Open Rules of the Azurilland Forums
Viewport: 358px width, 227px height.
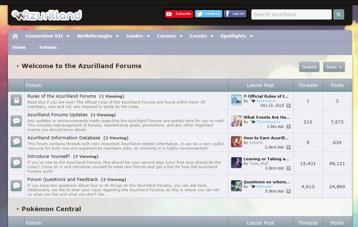click(62, 96)
